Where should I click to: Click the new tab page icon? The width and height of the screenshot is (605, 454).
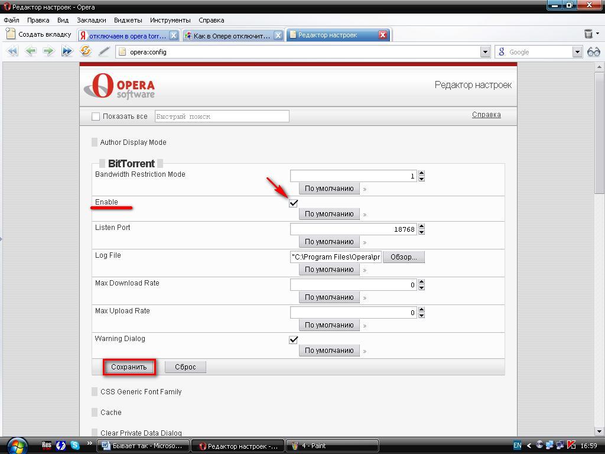coord(11,34)
